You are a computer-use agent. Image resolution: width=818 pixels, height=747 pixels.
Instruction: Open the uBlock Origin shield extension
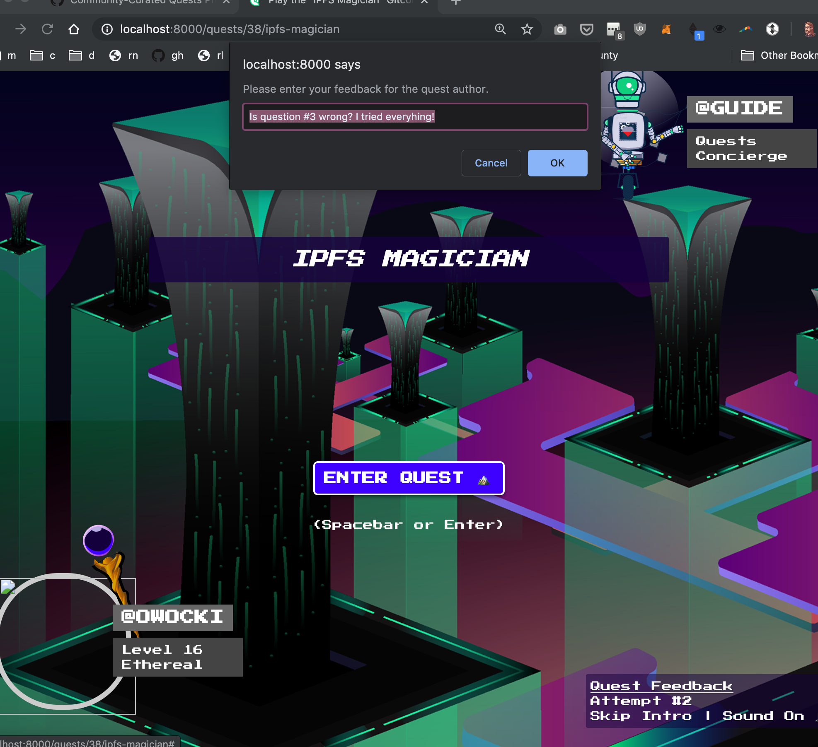(640, 29)
